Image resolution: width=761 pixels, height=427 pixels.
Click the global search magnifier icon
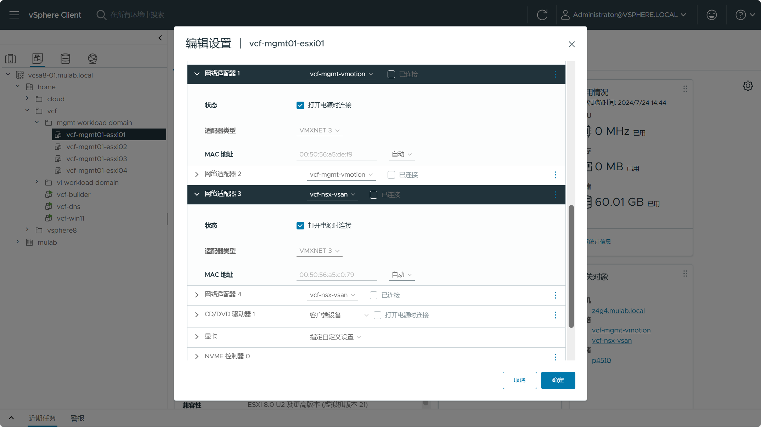tap(101, 15)
